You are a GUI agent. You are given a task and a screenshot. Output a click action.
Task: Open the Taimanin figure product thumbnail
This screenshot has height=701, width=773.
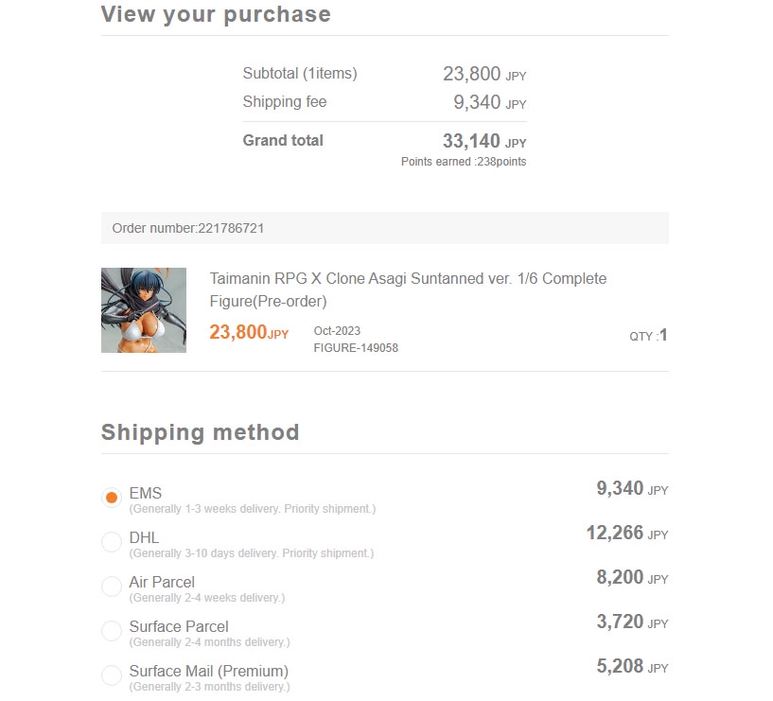click(x=144, y=310)
